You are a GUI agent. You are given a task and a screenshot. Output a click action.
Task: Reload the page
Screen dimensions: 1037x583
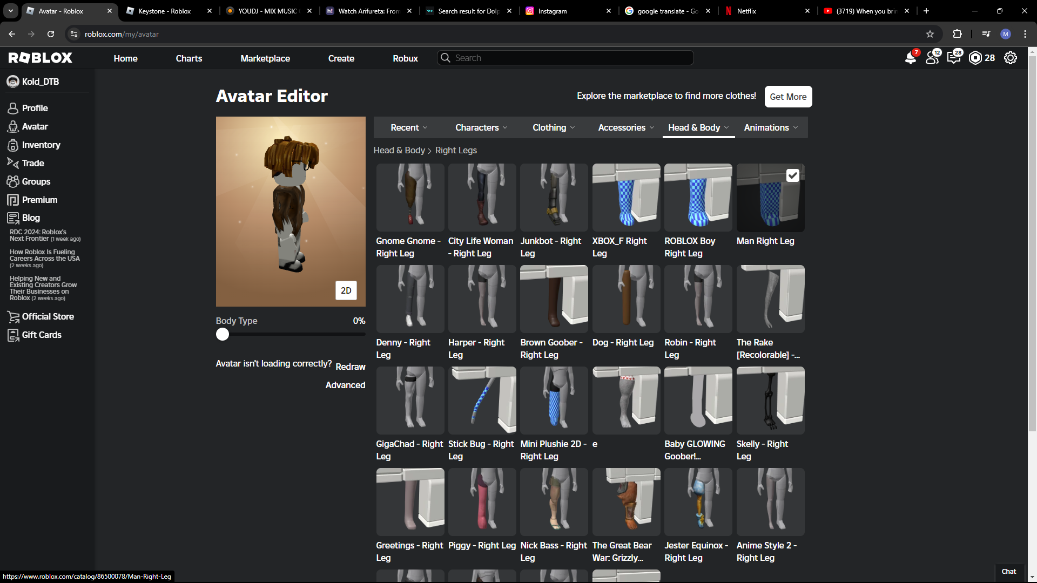(51, 34)
